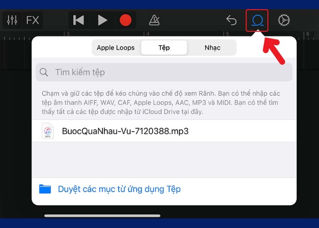Select the Tệp tab
This screenshot has width=319, height=228.
click(164, 47)
